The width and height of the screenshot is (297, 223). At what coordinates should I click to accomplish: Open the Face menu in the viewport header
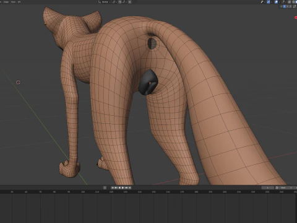click(13, 2)
